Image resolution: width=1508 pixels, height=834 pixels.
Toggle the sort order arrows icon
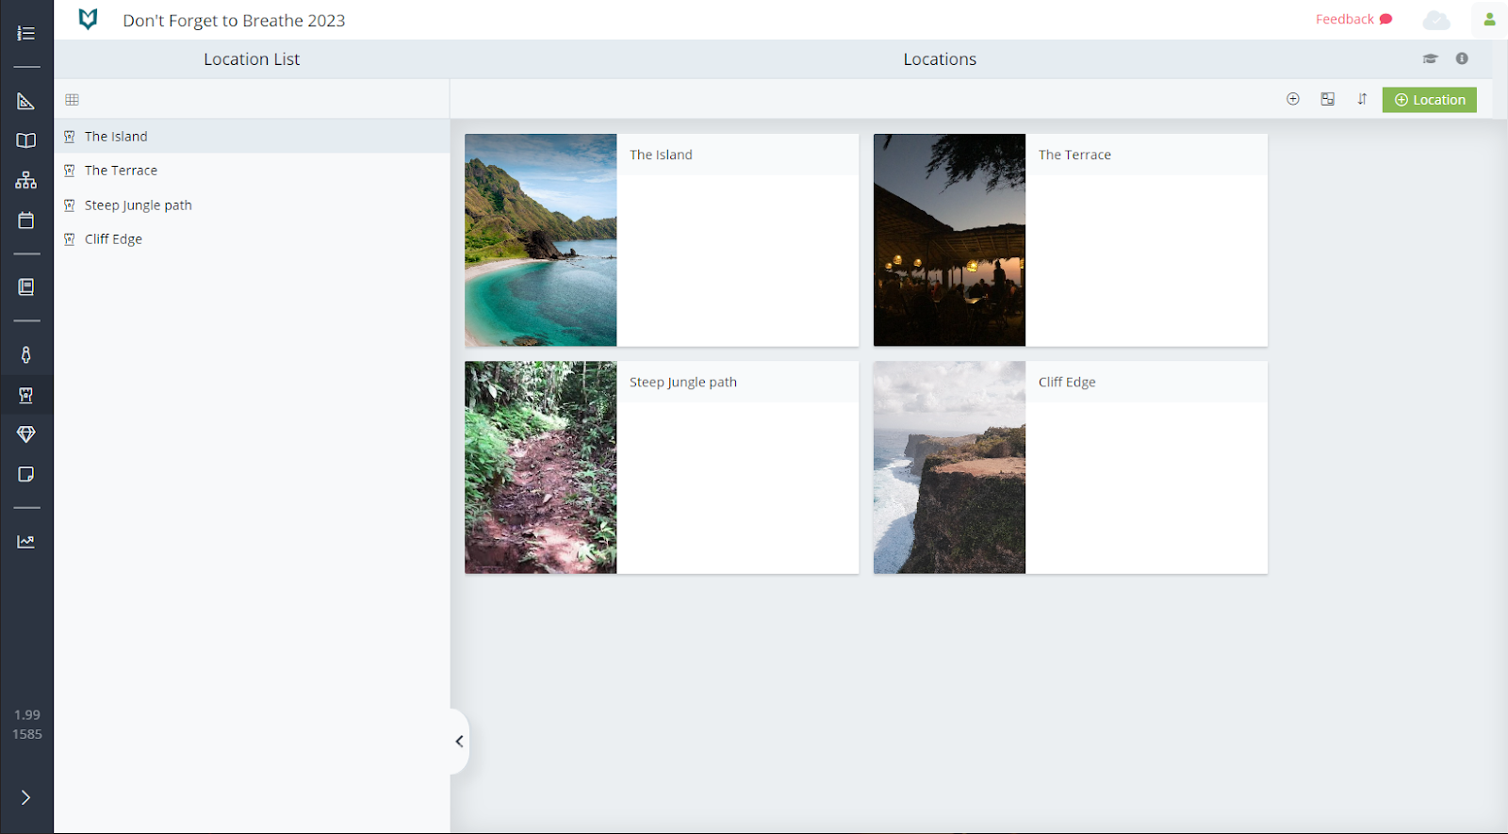pyautogui.click(x=1362, y=99)
